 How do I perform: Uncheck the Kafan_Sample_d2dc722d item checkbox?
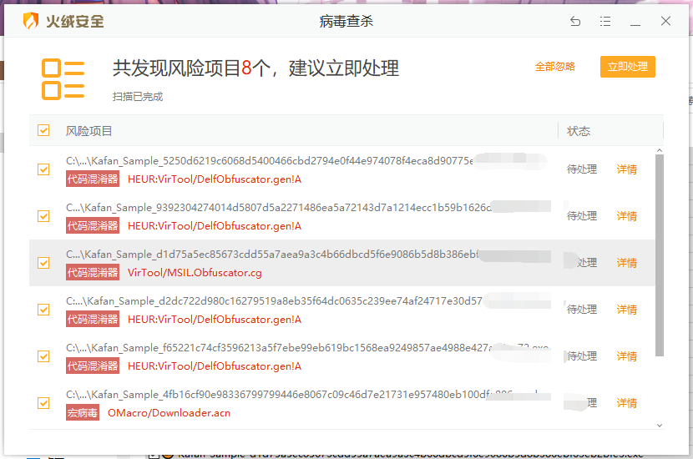click(x=43, y=310)
